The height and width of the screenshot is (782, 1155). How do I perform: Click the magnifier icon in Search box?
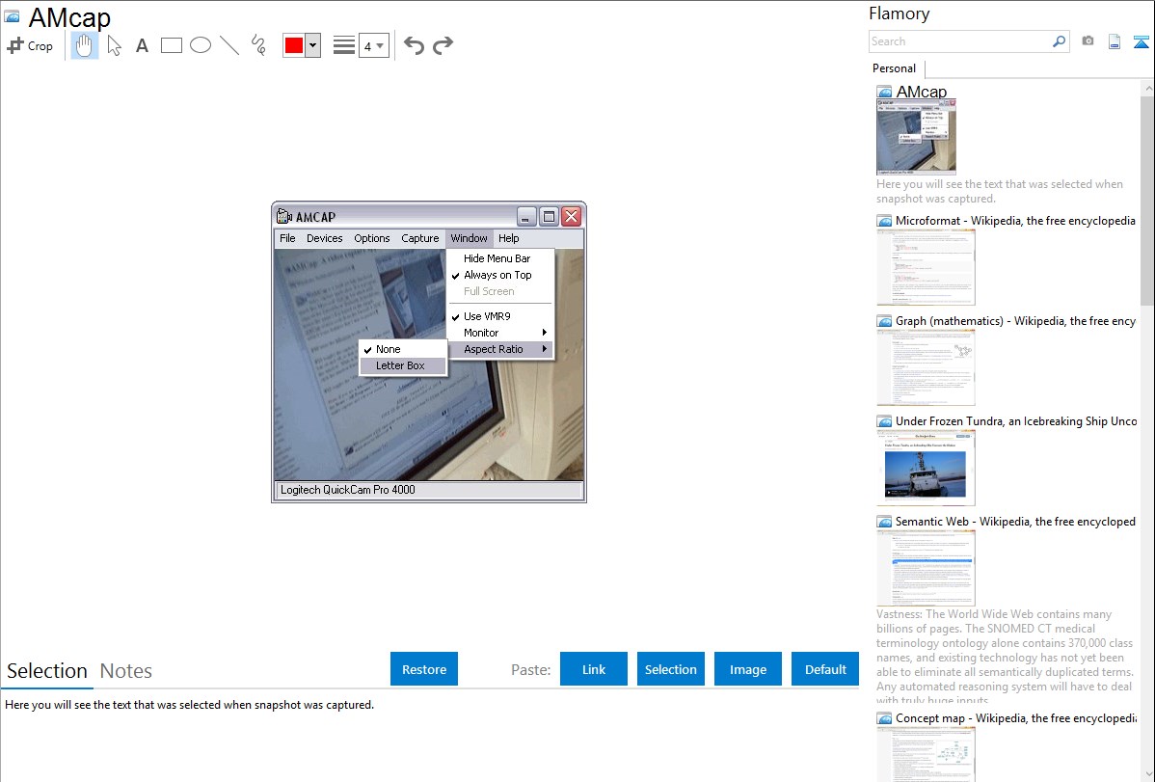point(1059,41)
